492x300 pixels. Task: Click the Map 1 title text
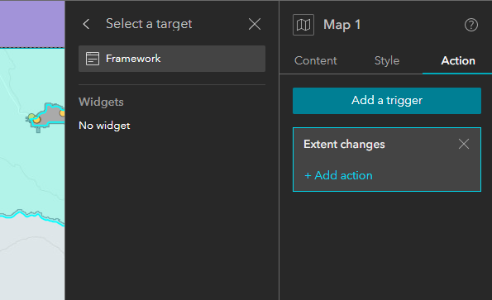pos(342,25)
